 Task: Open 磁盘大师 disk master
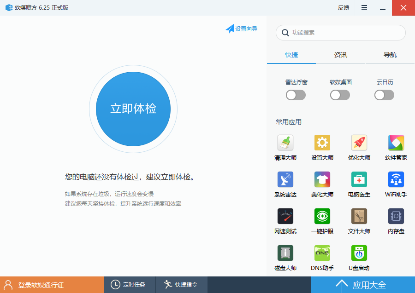285,257
